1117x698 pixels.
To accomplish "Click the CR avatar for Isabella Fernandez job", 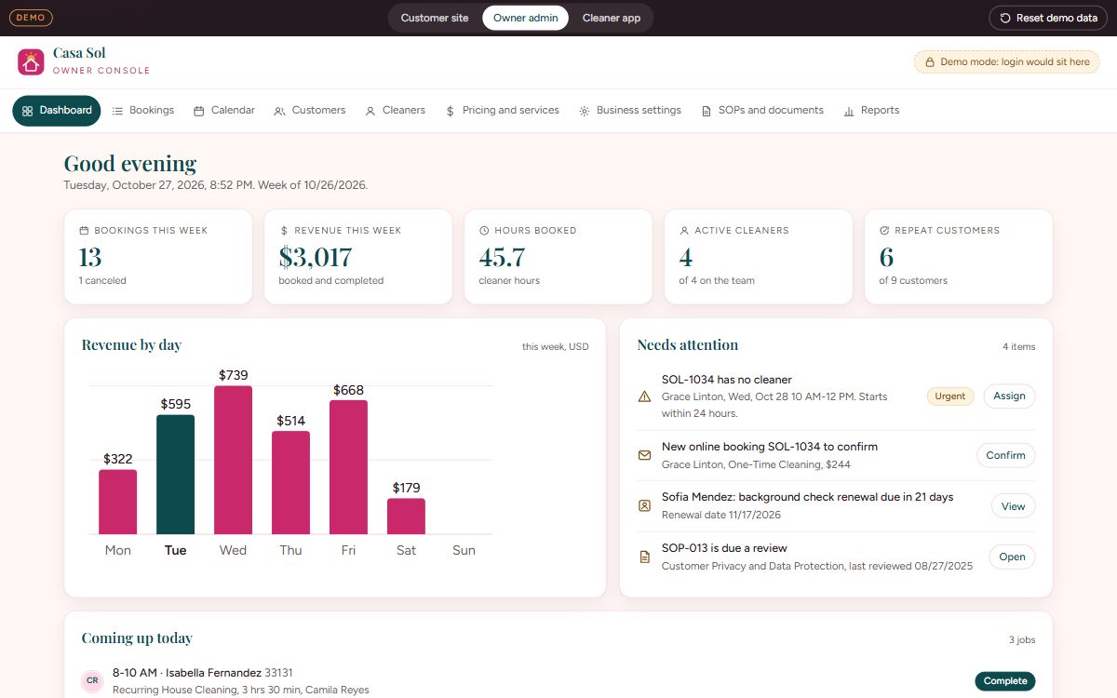I will (x=92, y=681).
